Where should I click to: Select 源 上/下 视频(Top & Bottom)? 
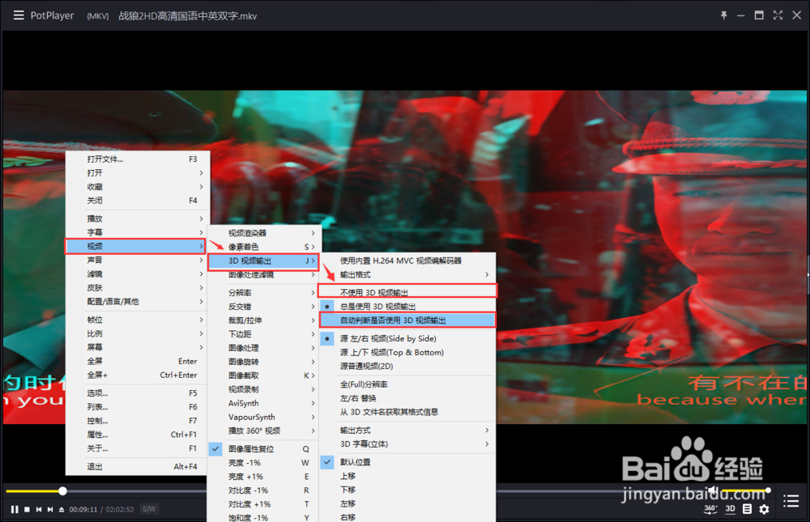tap(407, 353)
